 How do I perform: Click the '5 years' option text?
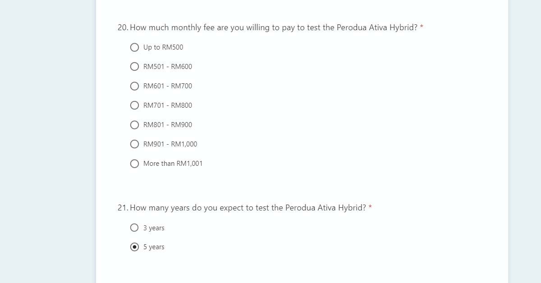tap(154, 247)
